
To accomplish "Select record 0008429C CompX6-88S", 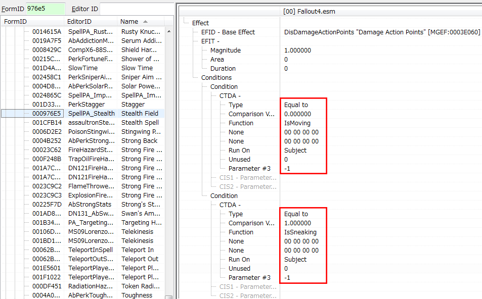I will point(82,49).
